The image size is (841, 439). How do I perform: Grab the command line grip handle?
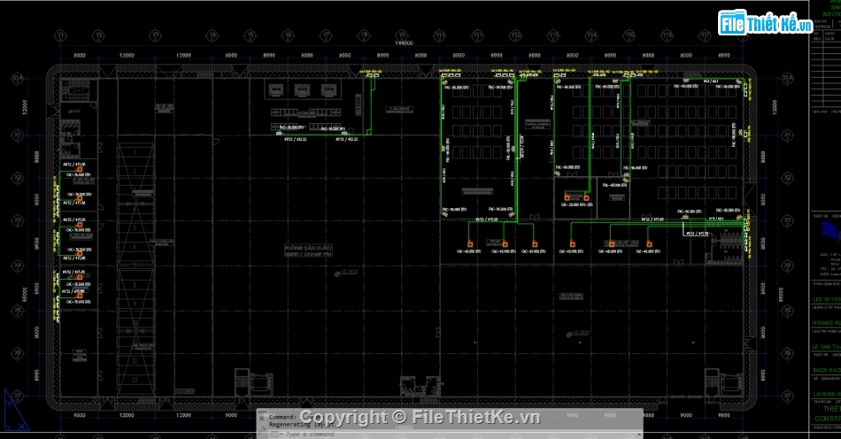(x=262, y=412)
